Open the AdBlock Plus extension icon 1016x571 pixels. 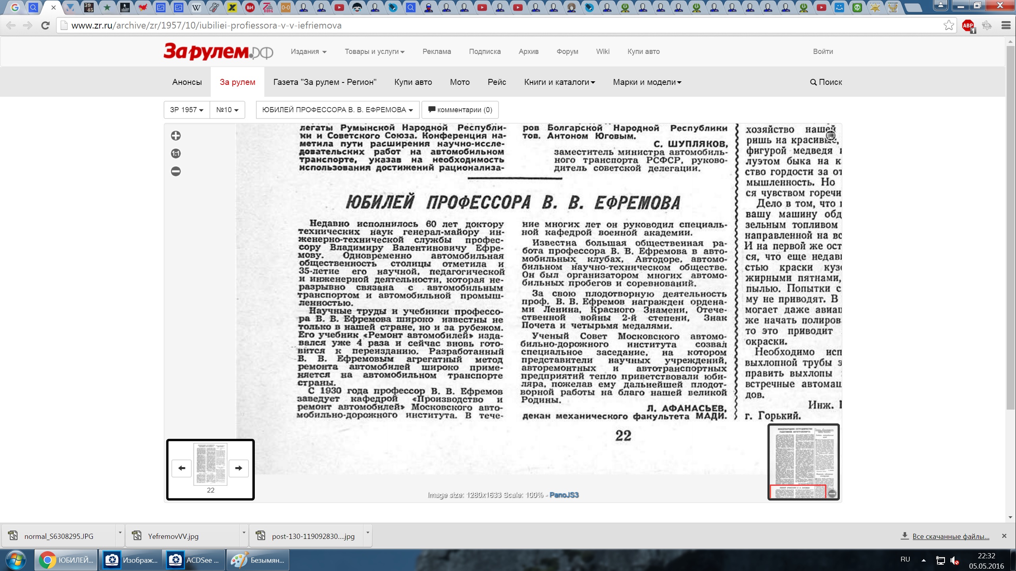coord(968,26)
